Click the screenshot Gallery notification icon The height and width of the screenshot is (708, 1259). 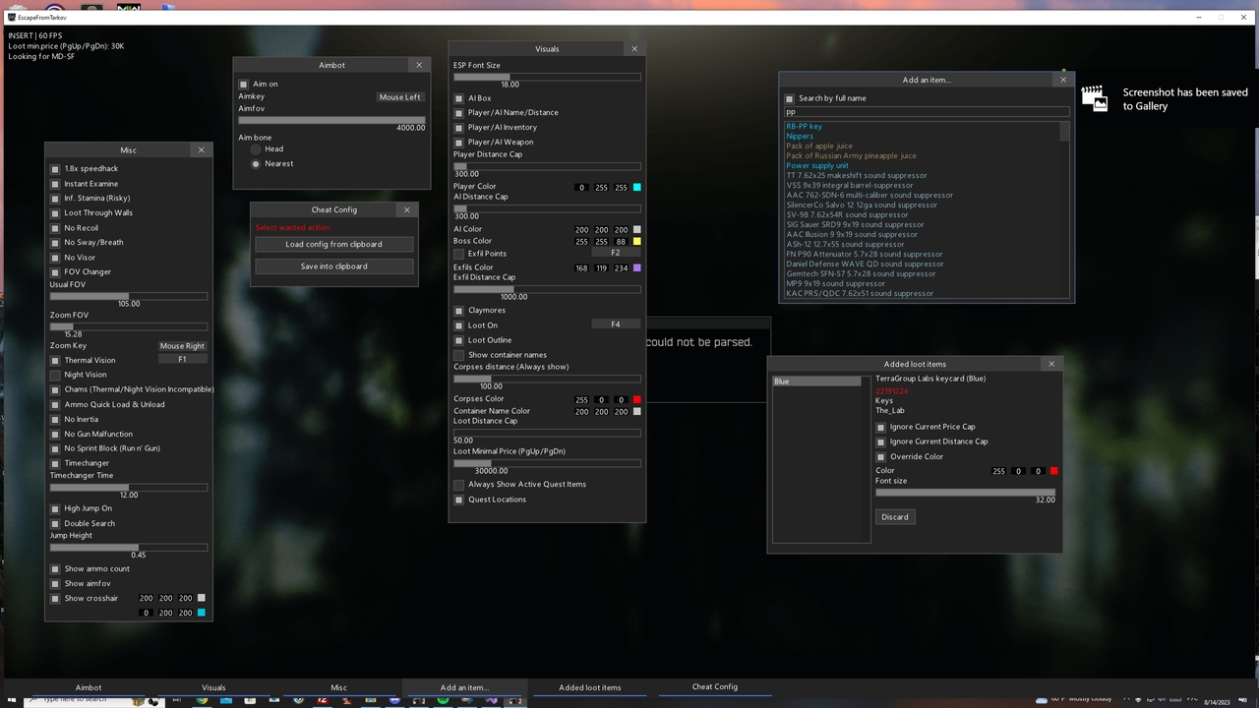pyautogui.click(x=1094, y=98)
